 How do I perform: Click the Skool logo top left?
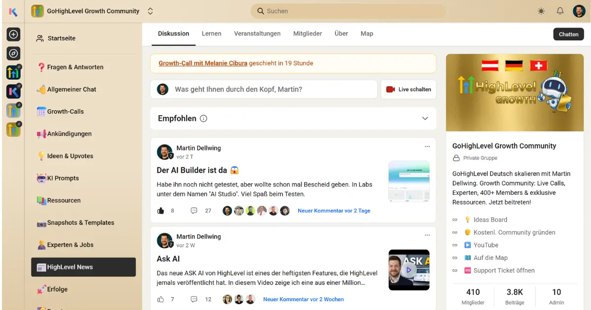point(13,10)
